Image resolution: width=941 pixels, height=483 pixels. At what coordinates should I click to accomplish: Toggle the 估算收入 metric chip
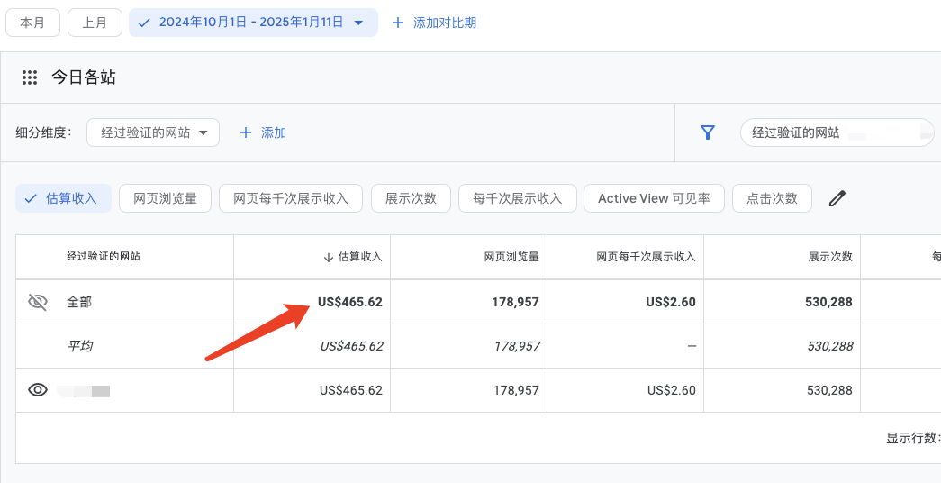pos(64,198)
